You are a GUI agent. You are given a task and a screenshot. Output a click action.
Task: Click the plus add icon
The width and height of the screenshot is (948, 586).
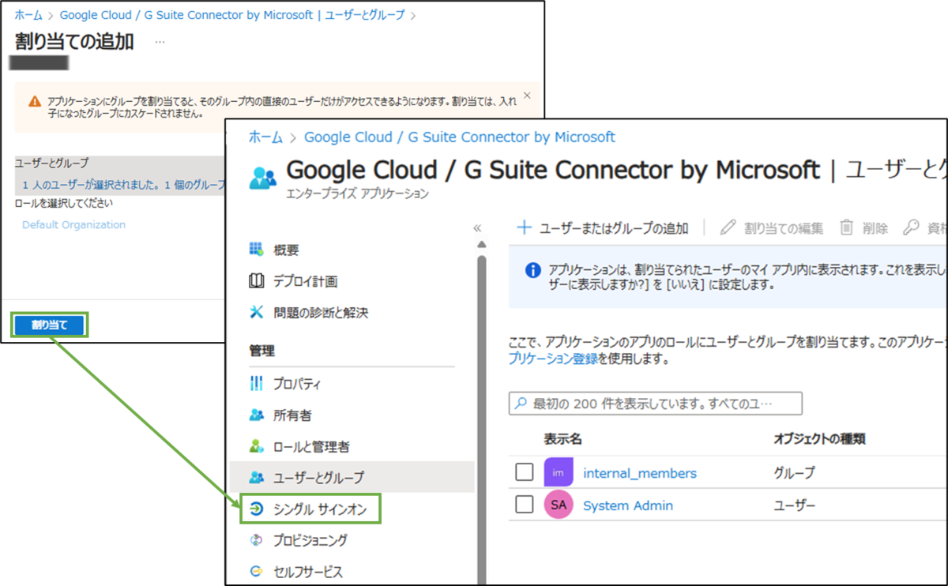tap(524, 227)
